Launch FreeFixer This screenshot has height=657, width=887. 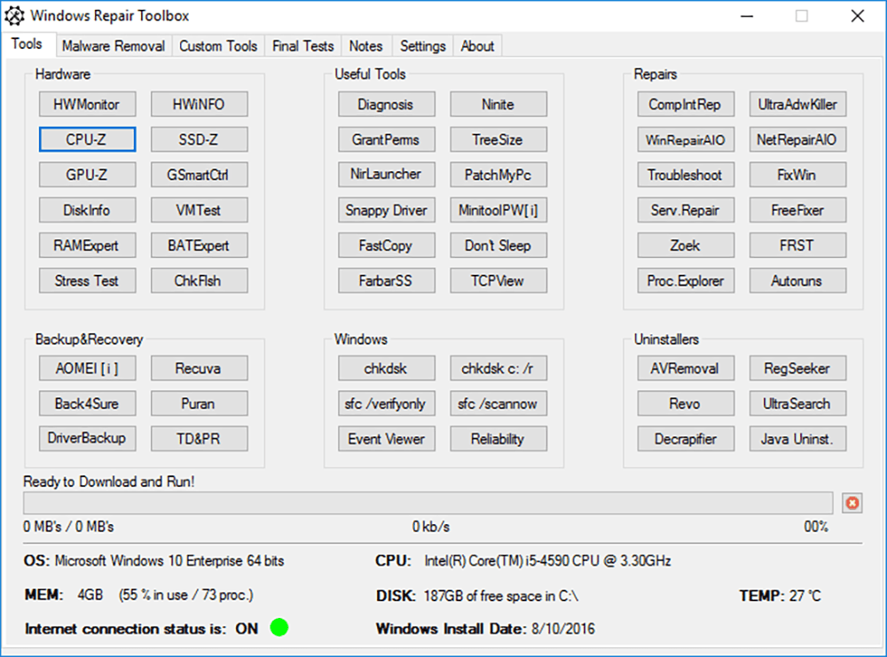797,210
